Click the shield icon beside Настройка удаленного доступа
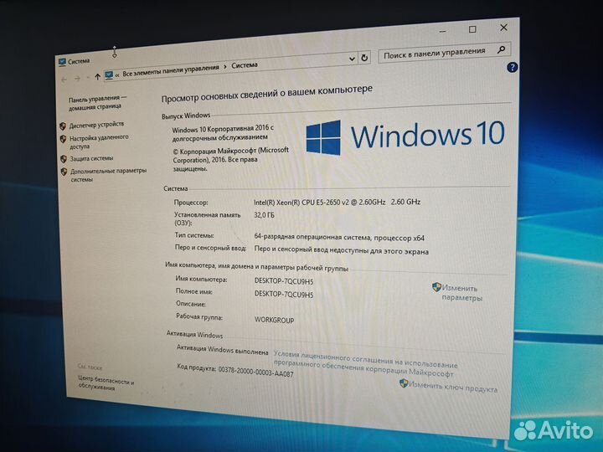Image resolution: width=603 pixels, height=452 pixels. (64, 138)
